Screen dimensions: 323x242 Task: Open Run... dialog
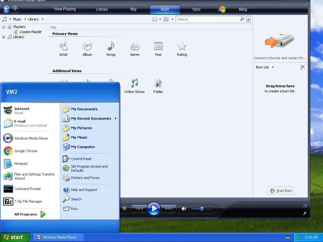click(x=90, y=209)
